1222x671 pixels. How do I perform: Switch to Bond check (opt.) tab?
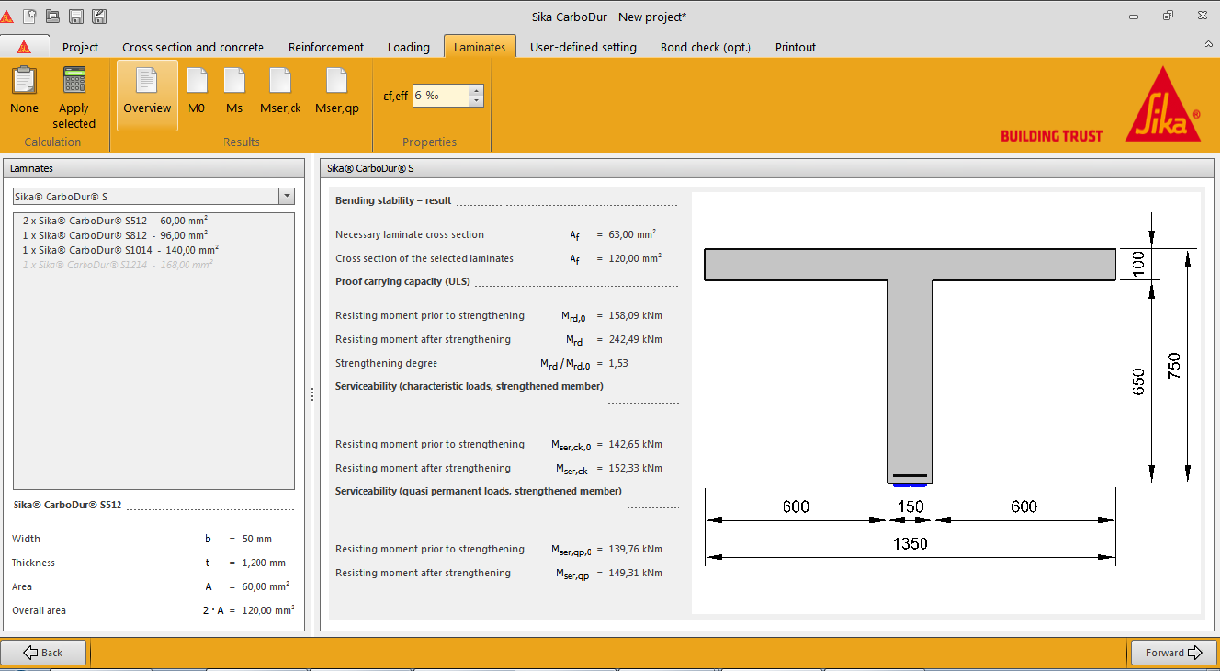pyautogui.click(x=706, y=47)
